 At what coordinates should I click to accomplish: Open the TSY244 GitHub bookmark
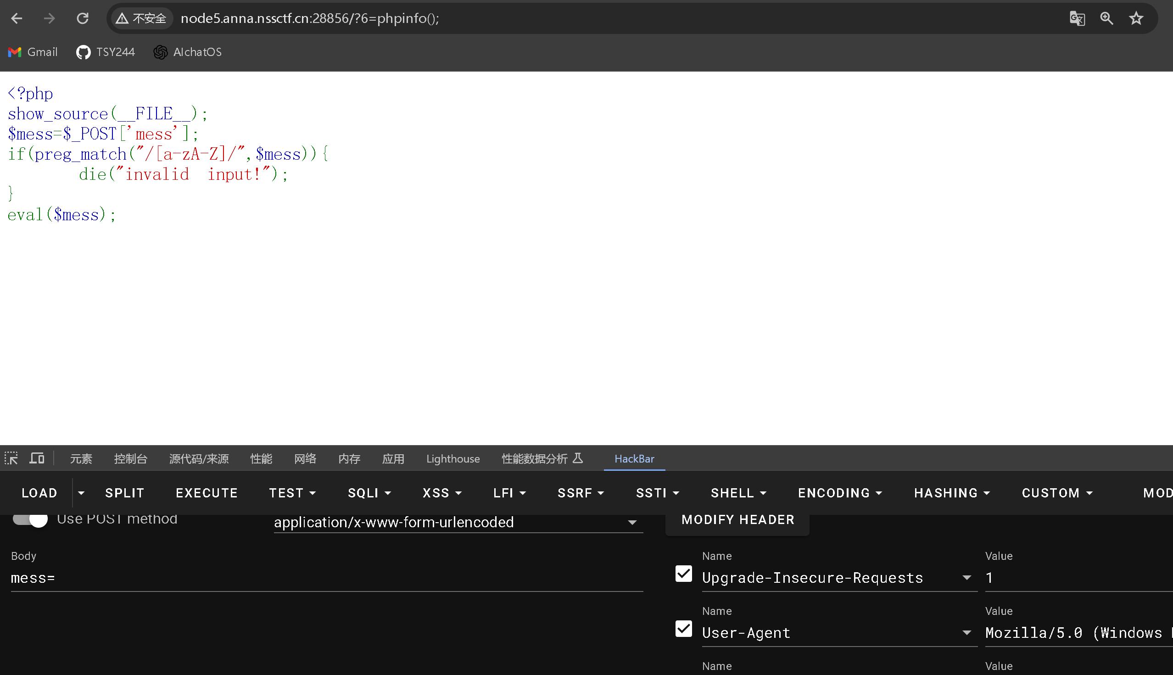click(x=106, y=52)
